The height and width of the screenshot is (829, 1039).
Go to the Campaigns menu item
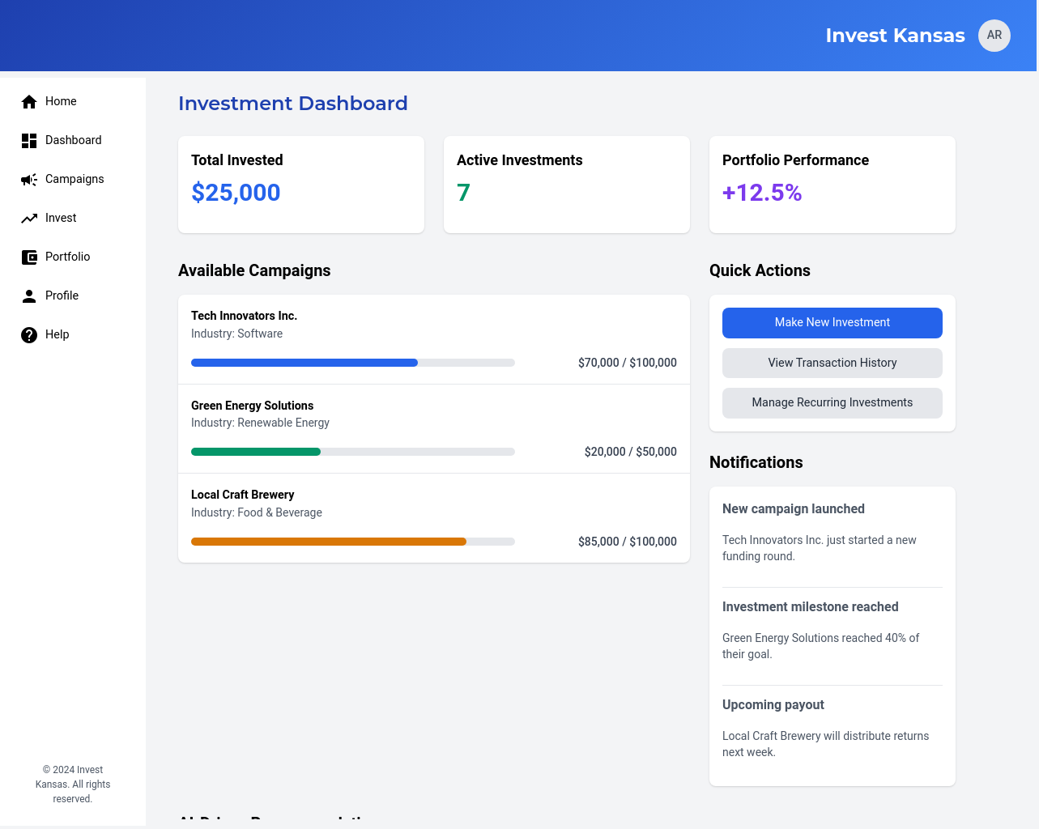click(x=75, y=179)
